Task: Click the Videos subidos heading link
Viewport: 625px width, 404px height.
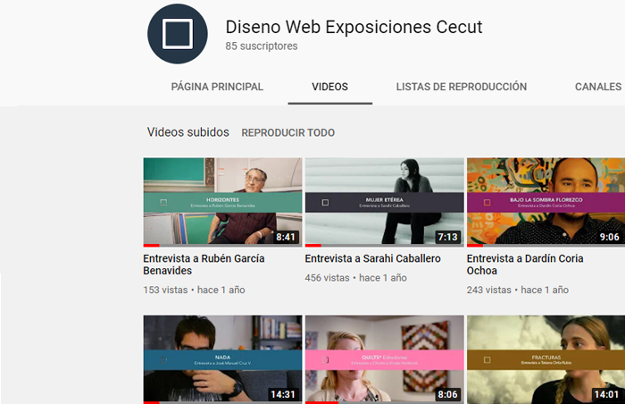Action: (x=187, y=132)
